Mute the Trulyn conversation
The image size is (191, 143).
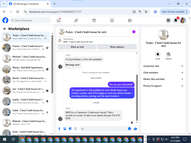(158, 54)
